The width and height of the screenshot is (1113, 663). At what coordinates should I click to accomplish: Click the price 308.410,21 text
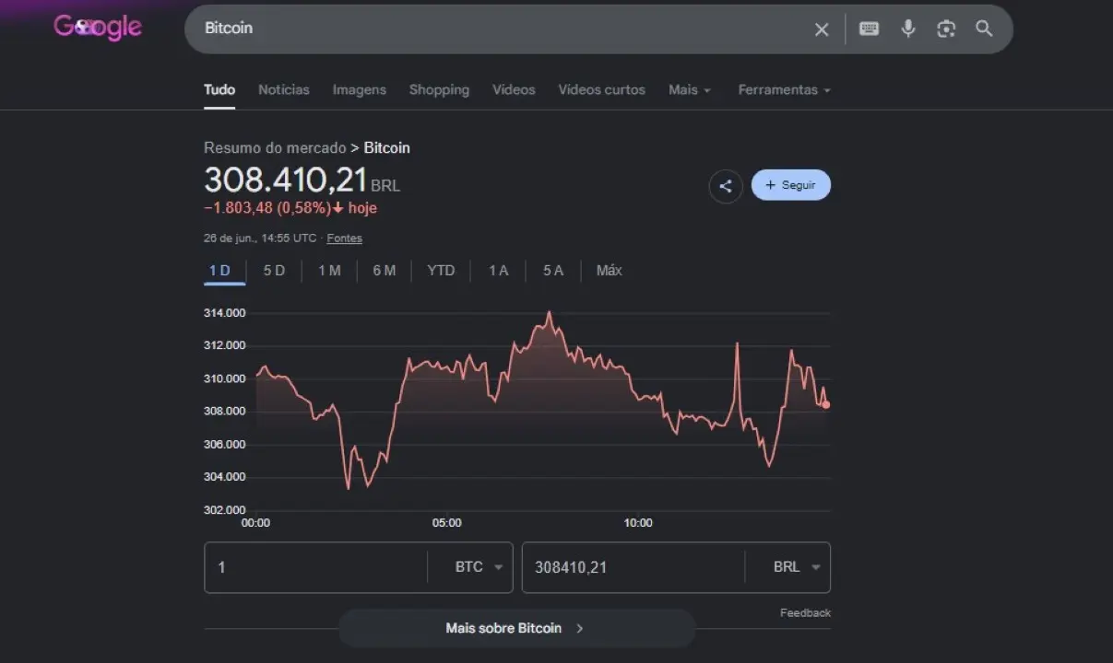286,180
